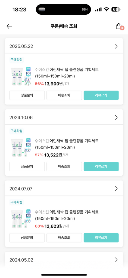This screenshot has width=128, height=278.
Task: Expand the 2025.05.22 order details chevron
Action: click(116, 46)
